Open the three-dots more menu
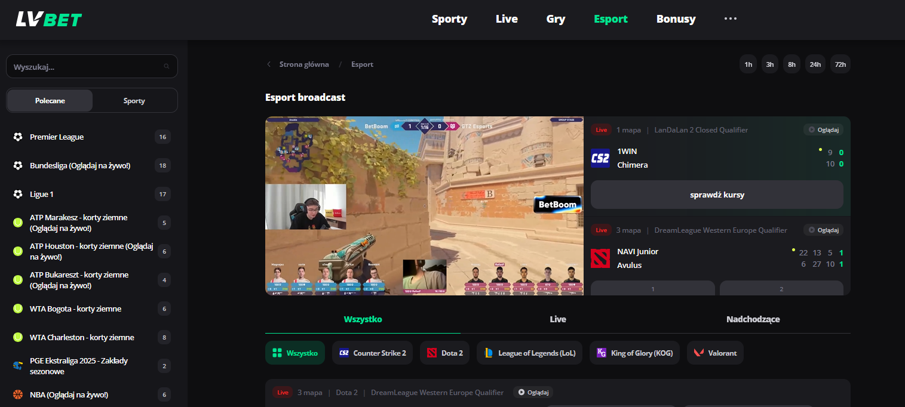Screen dimensions: 905x407 731,18
